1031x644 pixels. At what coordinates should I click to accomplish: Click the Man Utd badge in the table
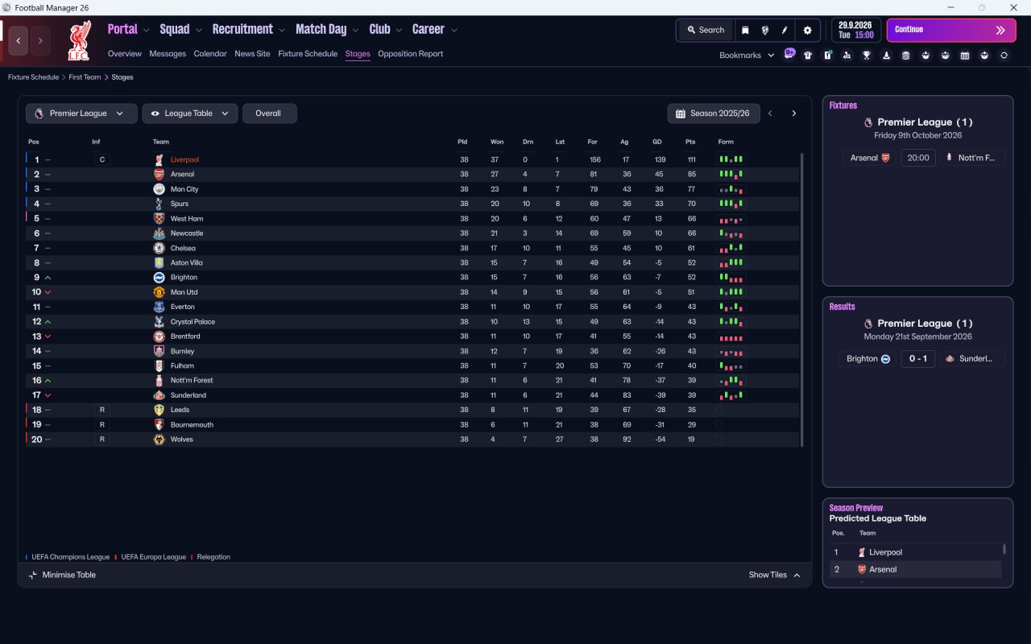159,292
